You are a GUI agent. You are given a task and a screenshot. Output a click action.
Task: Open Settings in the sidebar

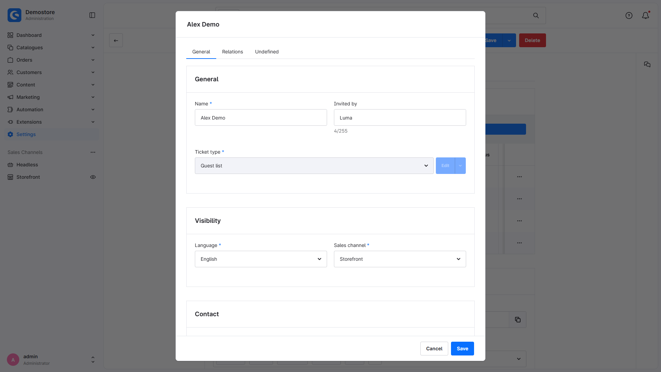pyautogui.click(x=52, y=134)
